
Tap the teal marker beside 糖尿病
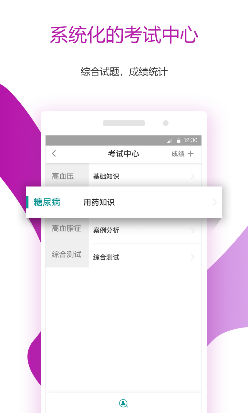27,202
